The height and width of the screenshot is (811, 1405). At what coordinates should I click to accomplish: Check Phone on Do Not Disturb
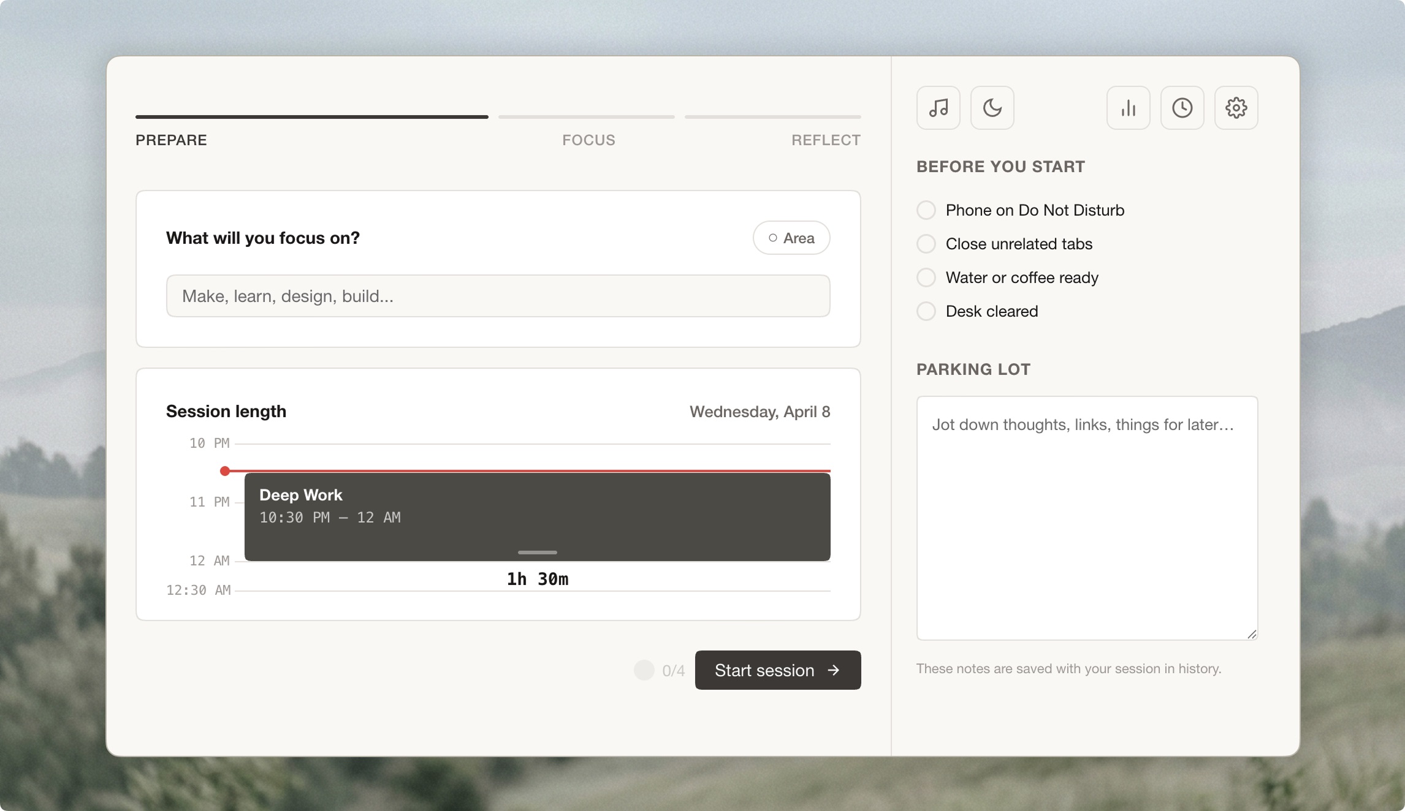926,209
